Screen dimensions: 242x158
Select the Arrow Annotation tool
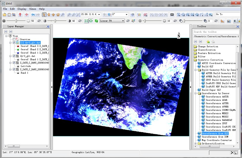click(x=206, y=15)
